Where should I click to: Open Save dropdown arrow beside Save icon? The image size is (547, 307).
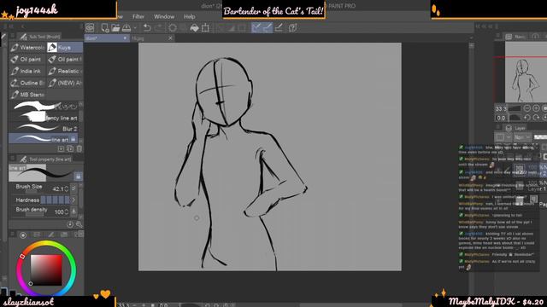(135, 28)
